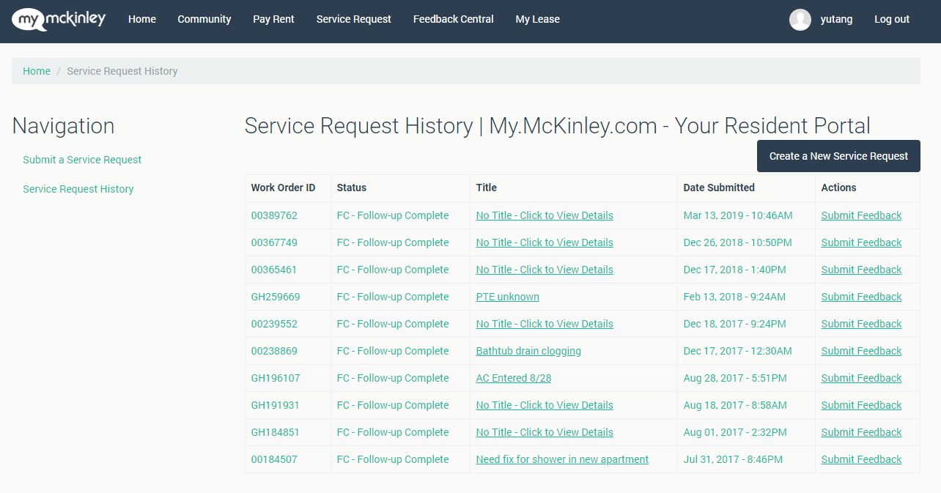Click work order ID 00239552
This screenshot has height=493, width=941.
coord(274,324)
